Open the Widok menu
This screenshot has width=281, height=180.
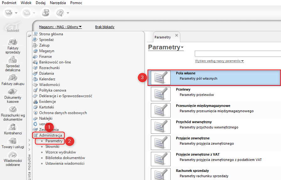pyautogui.click(x=26, y=3)
